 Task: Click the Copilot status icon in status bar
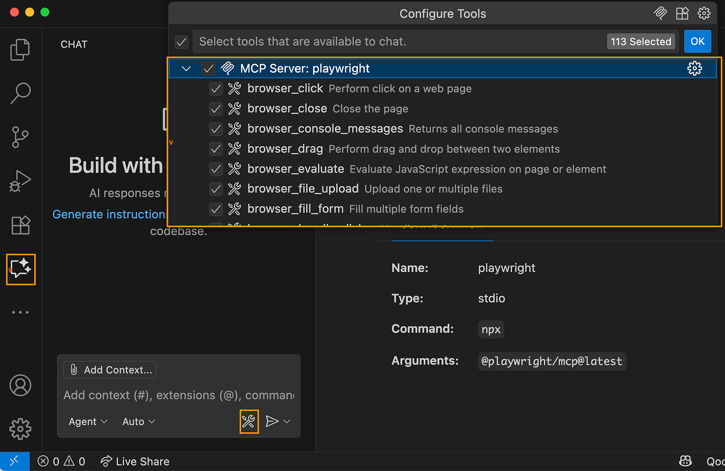[686, 462]
